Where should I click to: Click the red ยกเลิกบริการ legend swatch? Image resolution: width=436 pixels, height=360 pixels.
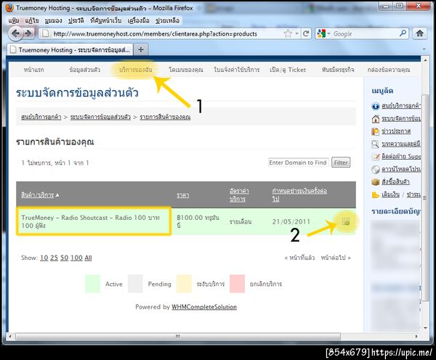pos(237,284)
